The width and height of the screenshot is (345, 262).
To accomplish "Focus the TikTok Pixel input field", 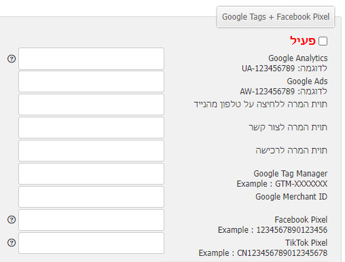I will click(91, 243).
